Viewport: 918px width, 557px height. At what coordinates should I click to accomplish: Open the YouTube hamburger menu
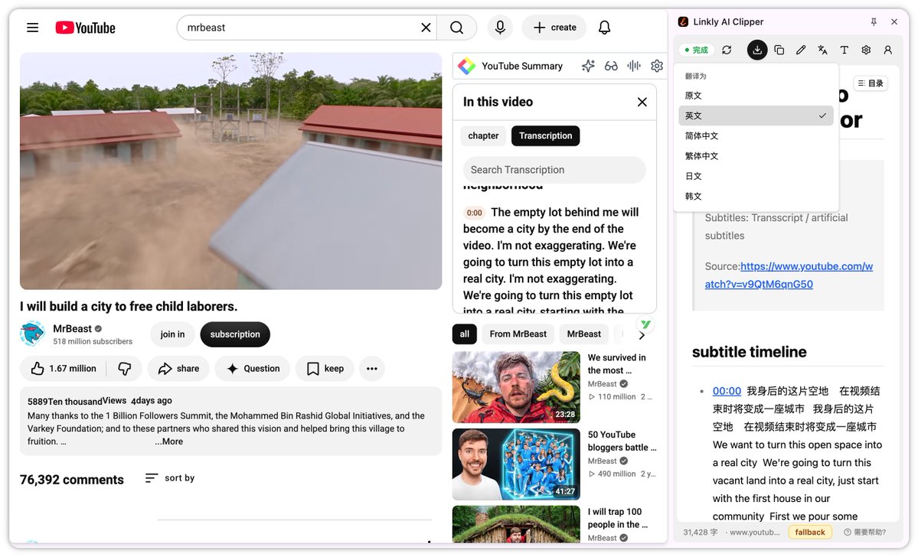click(33, 28)
